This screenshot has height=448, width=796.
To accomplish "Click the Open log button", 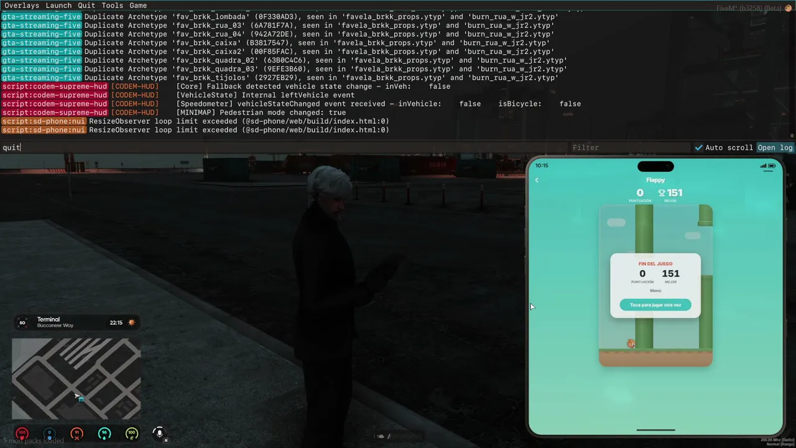I will click(x=775, y=147).
